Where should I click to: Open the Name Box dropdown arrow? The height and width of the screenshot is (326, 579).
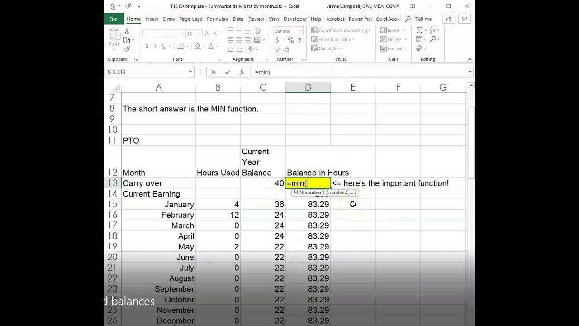coord(190,72)
